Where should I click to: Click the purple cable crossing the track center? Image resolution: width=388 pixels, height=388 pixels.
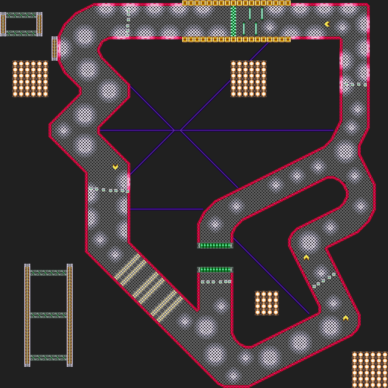(x=178, y=131)
